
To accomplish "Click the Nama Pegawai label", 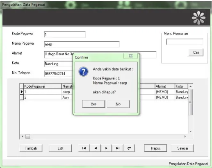I will tap(23, 43).
